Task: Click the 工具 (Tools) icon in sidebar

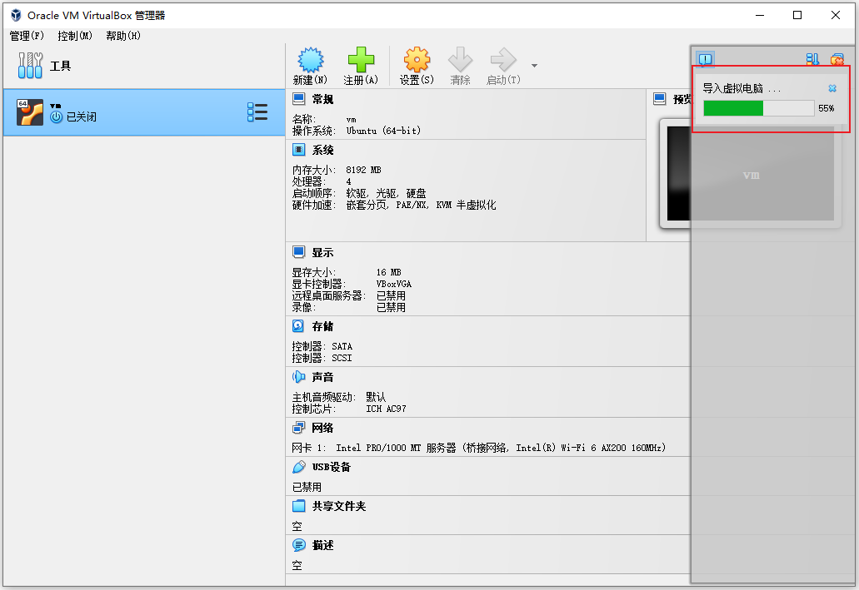Action: (x=29, y=65)
